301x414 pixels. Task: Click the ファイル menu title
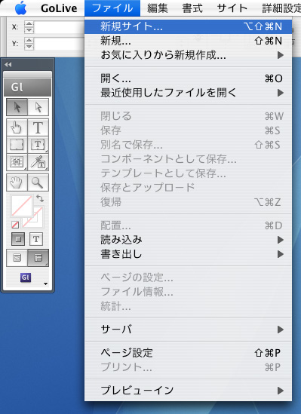112,8
